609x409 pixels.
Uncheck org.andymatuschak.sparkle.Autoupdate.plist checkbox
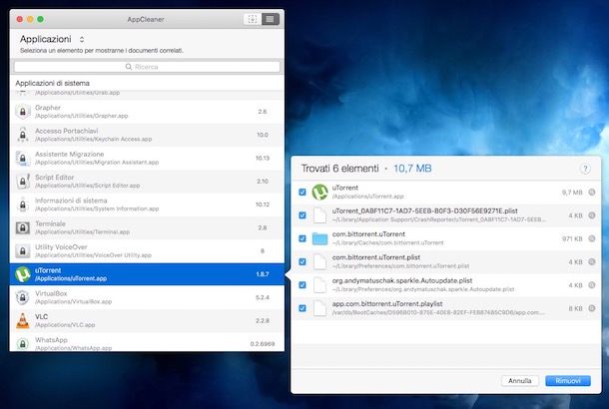[303, 285]
